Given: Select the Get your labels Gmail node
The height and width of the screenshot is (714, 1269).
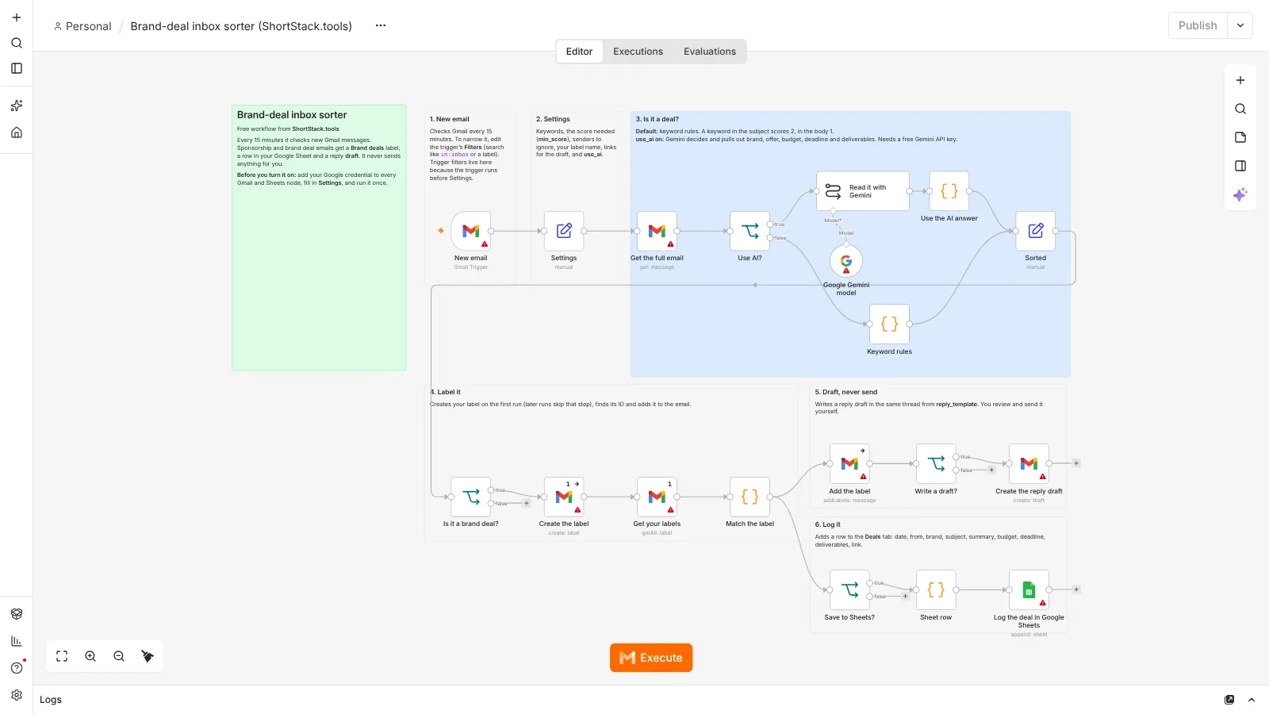Looking at the screenshot, I should (x=657, y=497).
